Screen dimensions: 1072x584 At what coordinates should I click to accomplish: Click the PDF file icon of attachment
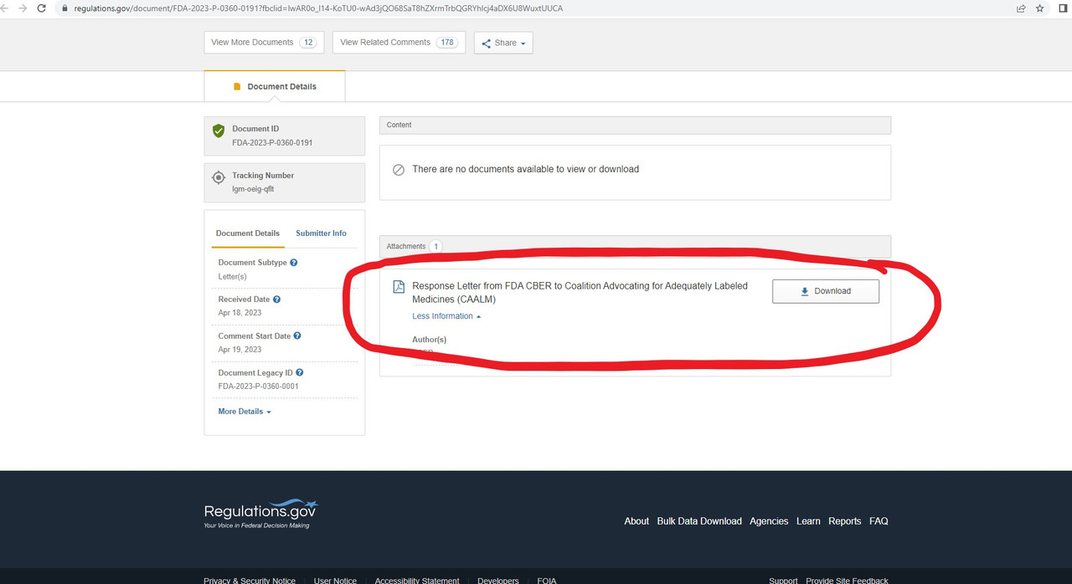click(399, 287)
